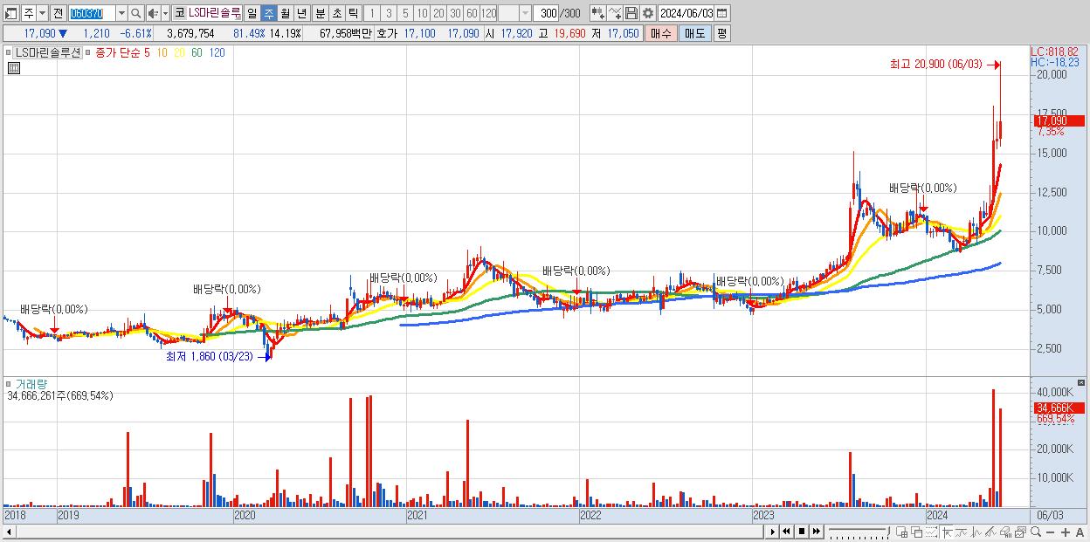Viewport: 1090px width, 542px height.
Task: Click the playback speed slider
Action: (x=859, y=532)
